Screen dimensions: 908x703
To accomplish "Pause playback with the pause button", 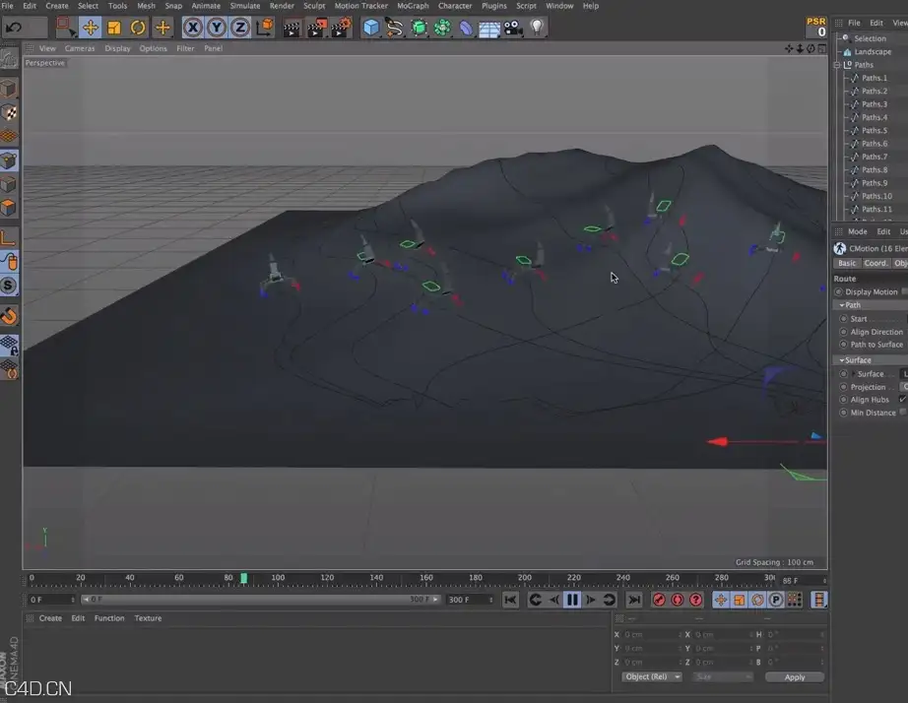I will (572, 600).
